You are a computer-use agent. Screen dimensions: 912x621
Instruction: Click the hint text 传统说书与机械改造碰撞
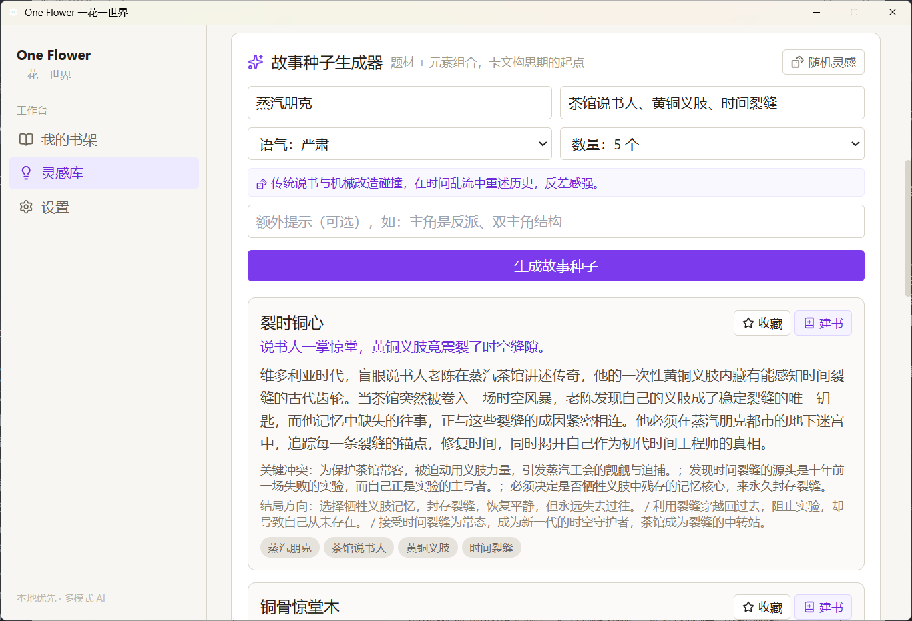pyautogui.click(x=337, y=183)
